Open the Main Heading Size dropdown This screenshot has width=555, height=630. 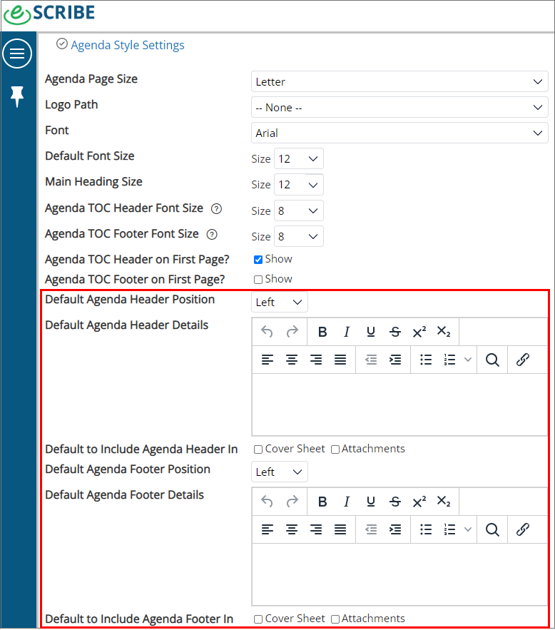(299, 184)
